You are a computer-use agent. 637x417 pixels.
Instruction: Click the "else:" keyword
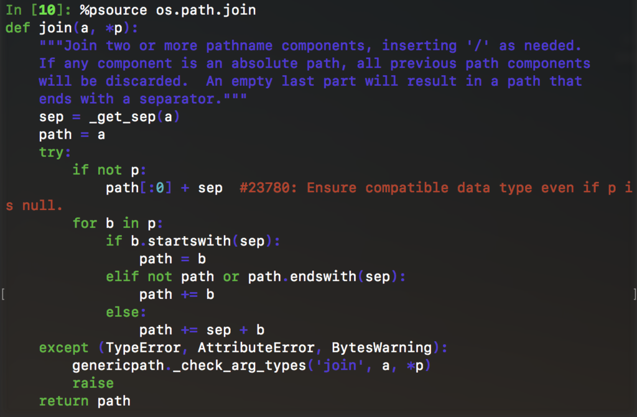(x=126, y=312)
